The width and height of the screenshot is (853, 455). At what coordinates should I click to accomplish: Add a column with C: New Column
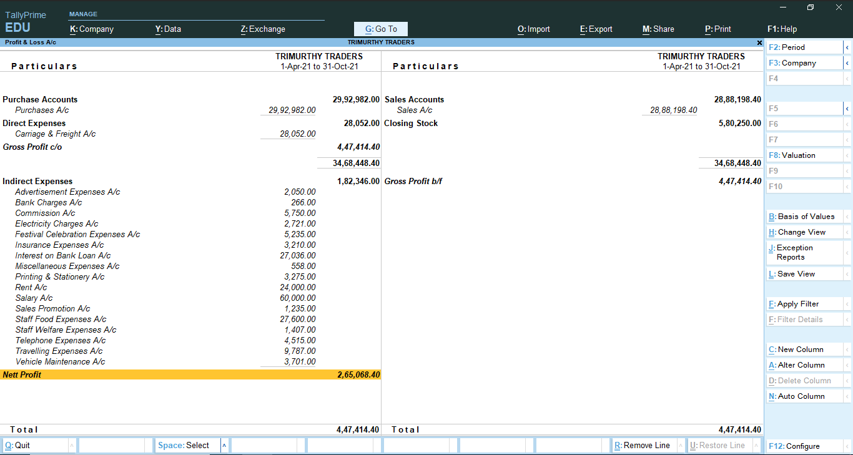[x=804, y=350]
